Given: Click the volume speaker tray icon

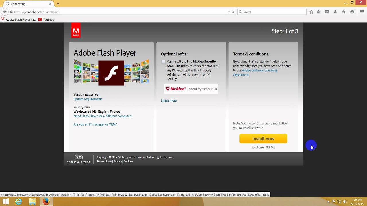Looking at the screenshot, I should (x=345, y=201).
